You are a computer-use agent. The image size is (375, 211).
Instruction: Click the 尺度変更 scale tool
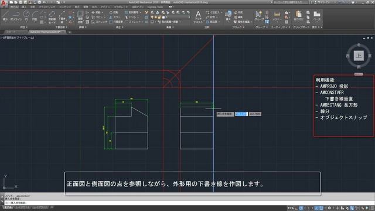[x=116, y=22]
